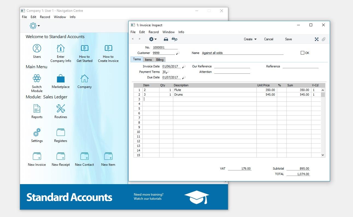This screenshot has height=217, width=353.
Task: Open the Due Date lookup magnifier
Action: [184, 78]
